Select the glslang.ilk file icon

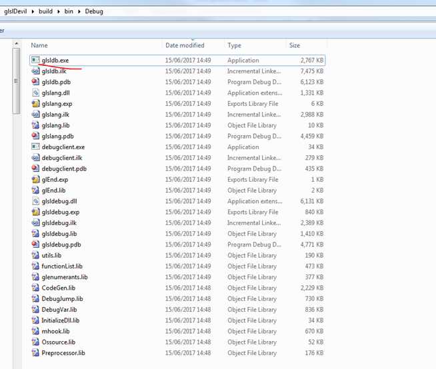pyautogui.click(x=35, y=114)
